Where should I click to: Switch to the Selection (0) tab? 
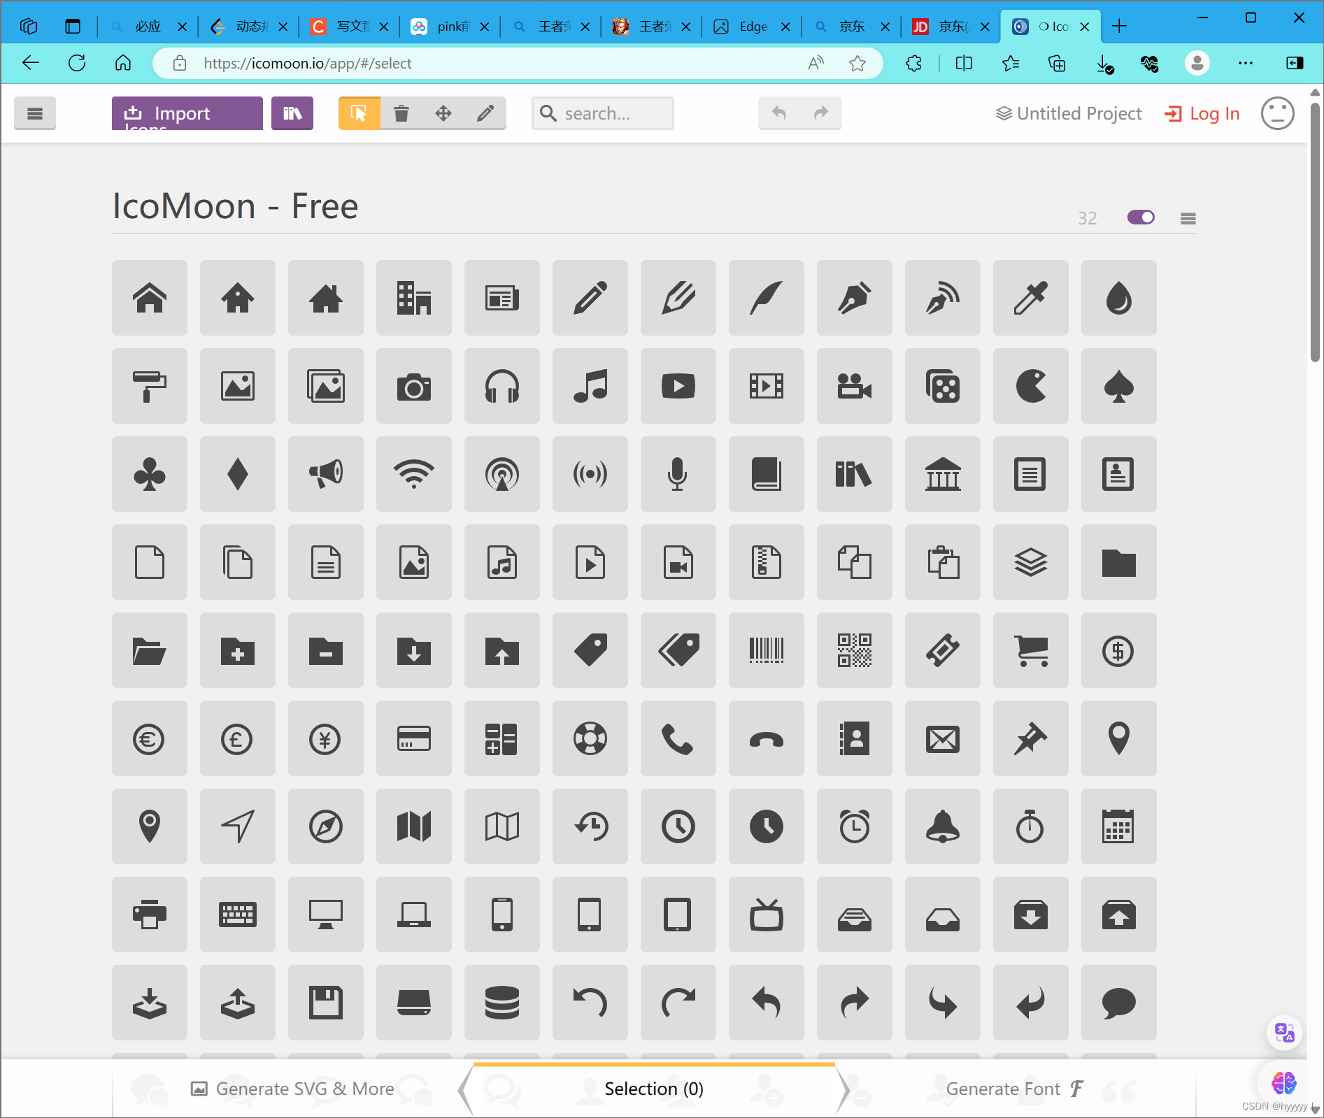654,1089
